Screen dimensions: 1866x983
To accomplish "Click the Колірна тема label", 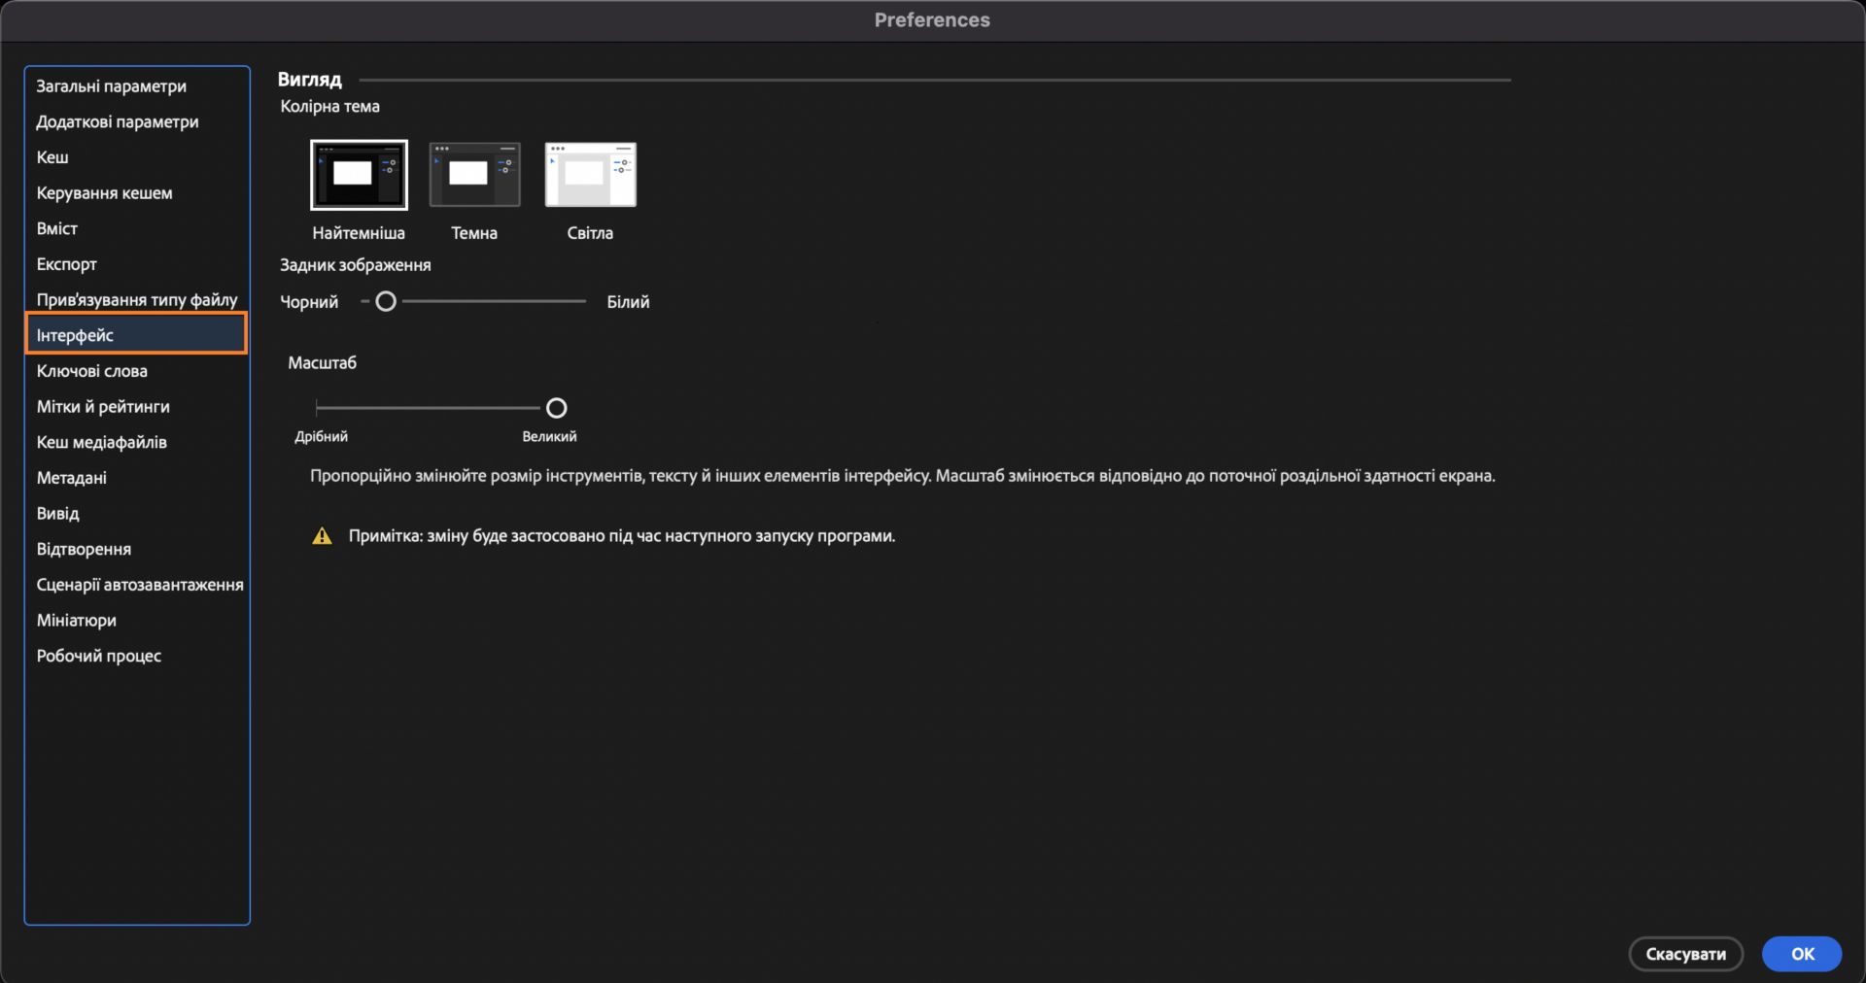I will pyautogui.click(x=329, y=107).
